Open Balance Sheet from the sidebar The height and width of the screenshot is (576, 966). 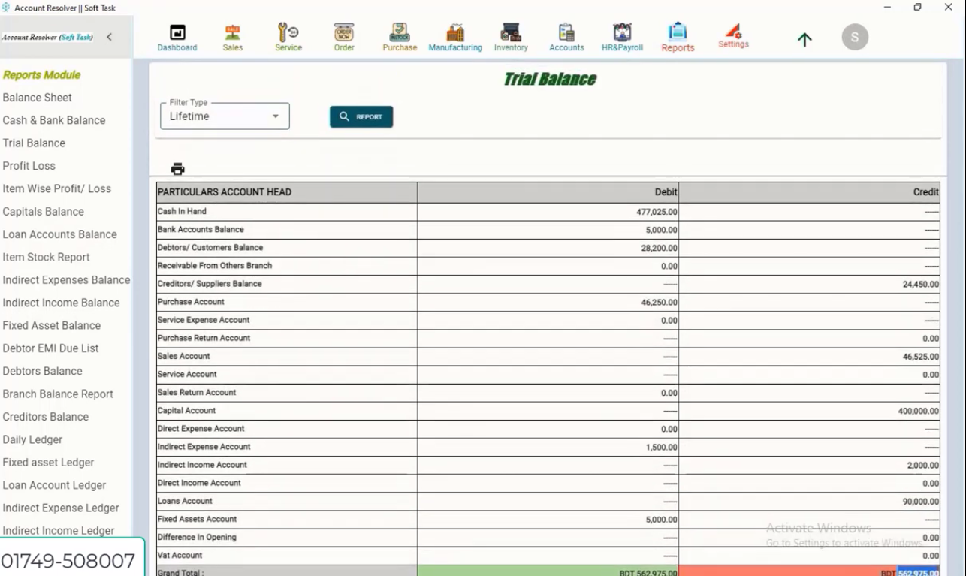pos(37,97)
